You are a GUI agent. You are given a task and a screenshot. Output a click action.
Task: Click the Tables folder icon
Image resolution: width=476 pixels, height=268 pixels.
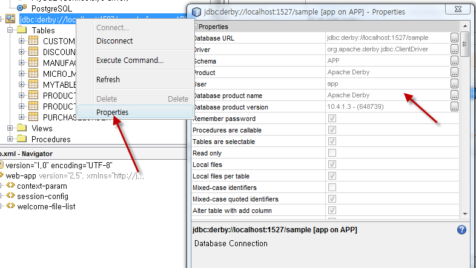pyautogui.click(x=22, y=30)
